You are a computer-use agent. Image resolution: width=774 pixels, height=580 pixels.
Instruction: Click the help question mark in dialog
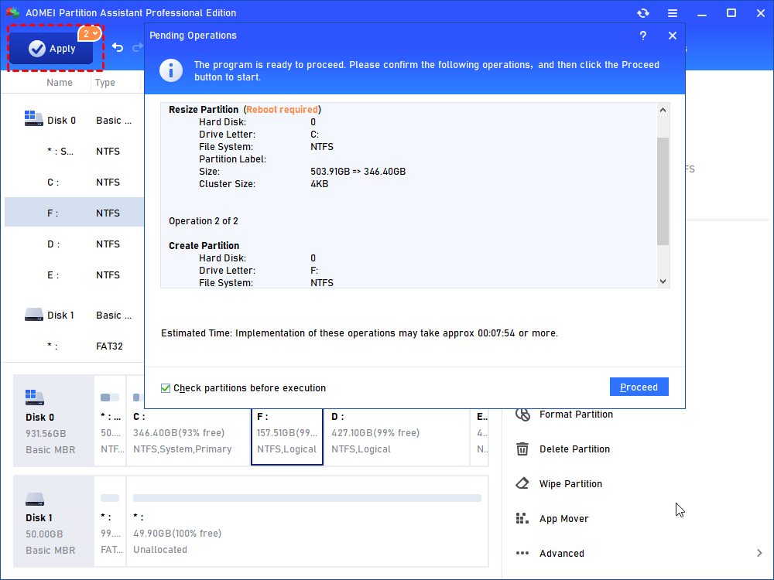click(x=642, y=36)
